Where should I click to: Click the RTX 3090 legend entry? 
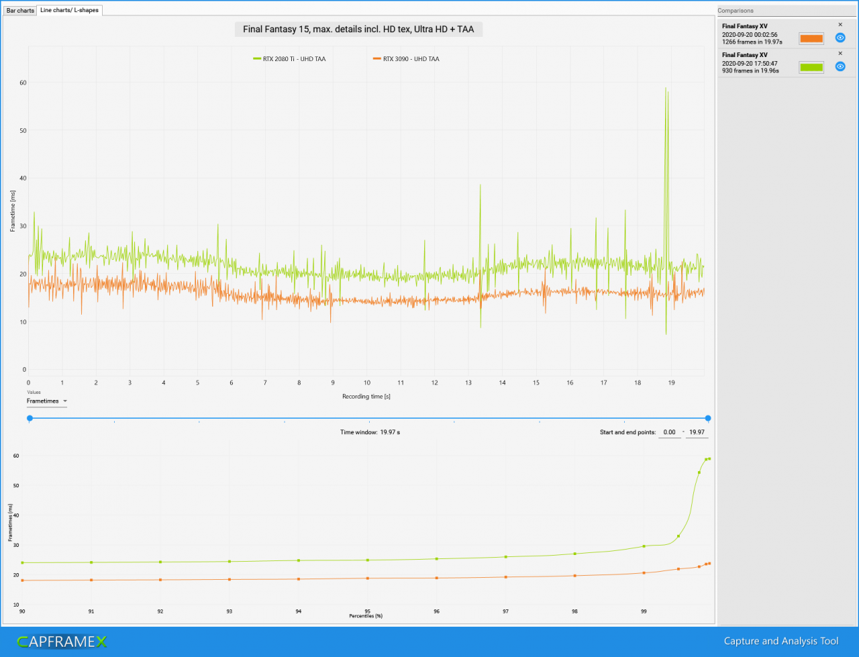coord(406,59)
